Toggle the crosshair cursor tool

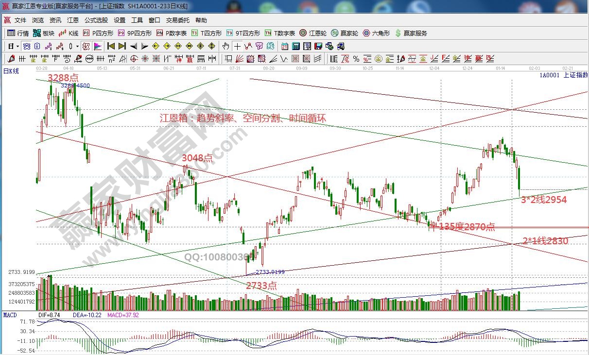237,47
